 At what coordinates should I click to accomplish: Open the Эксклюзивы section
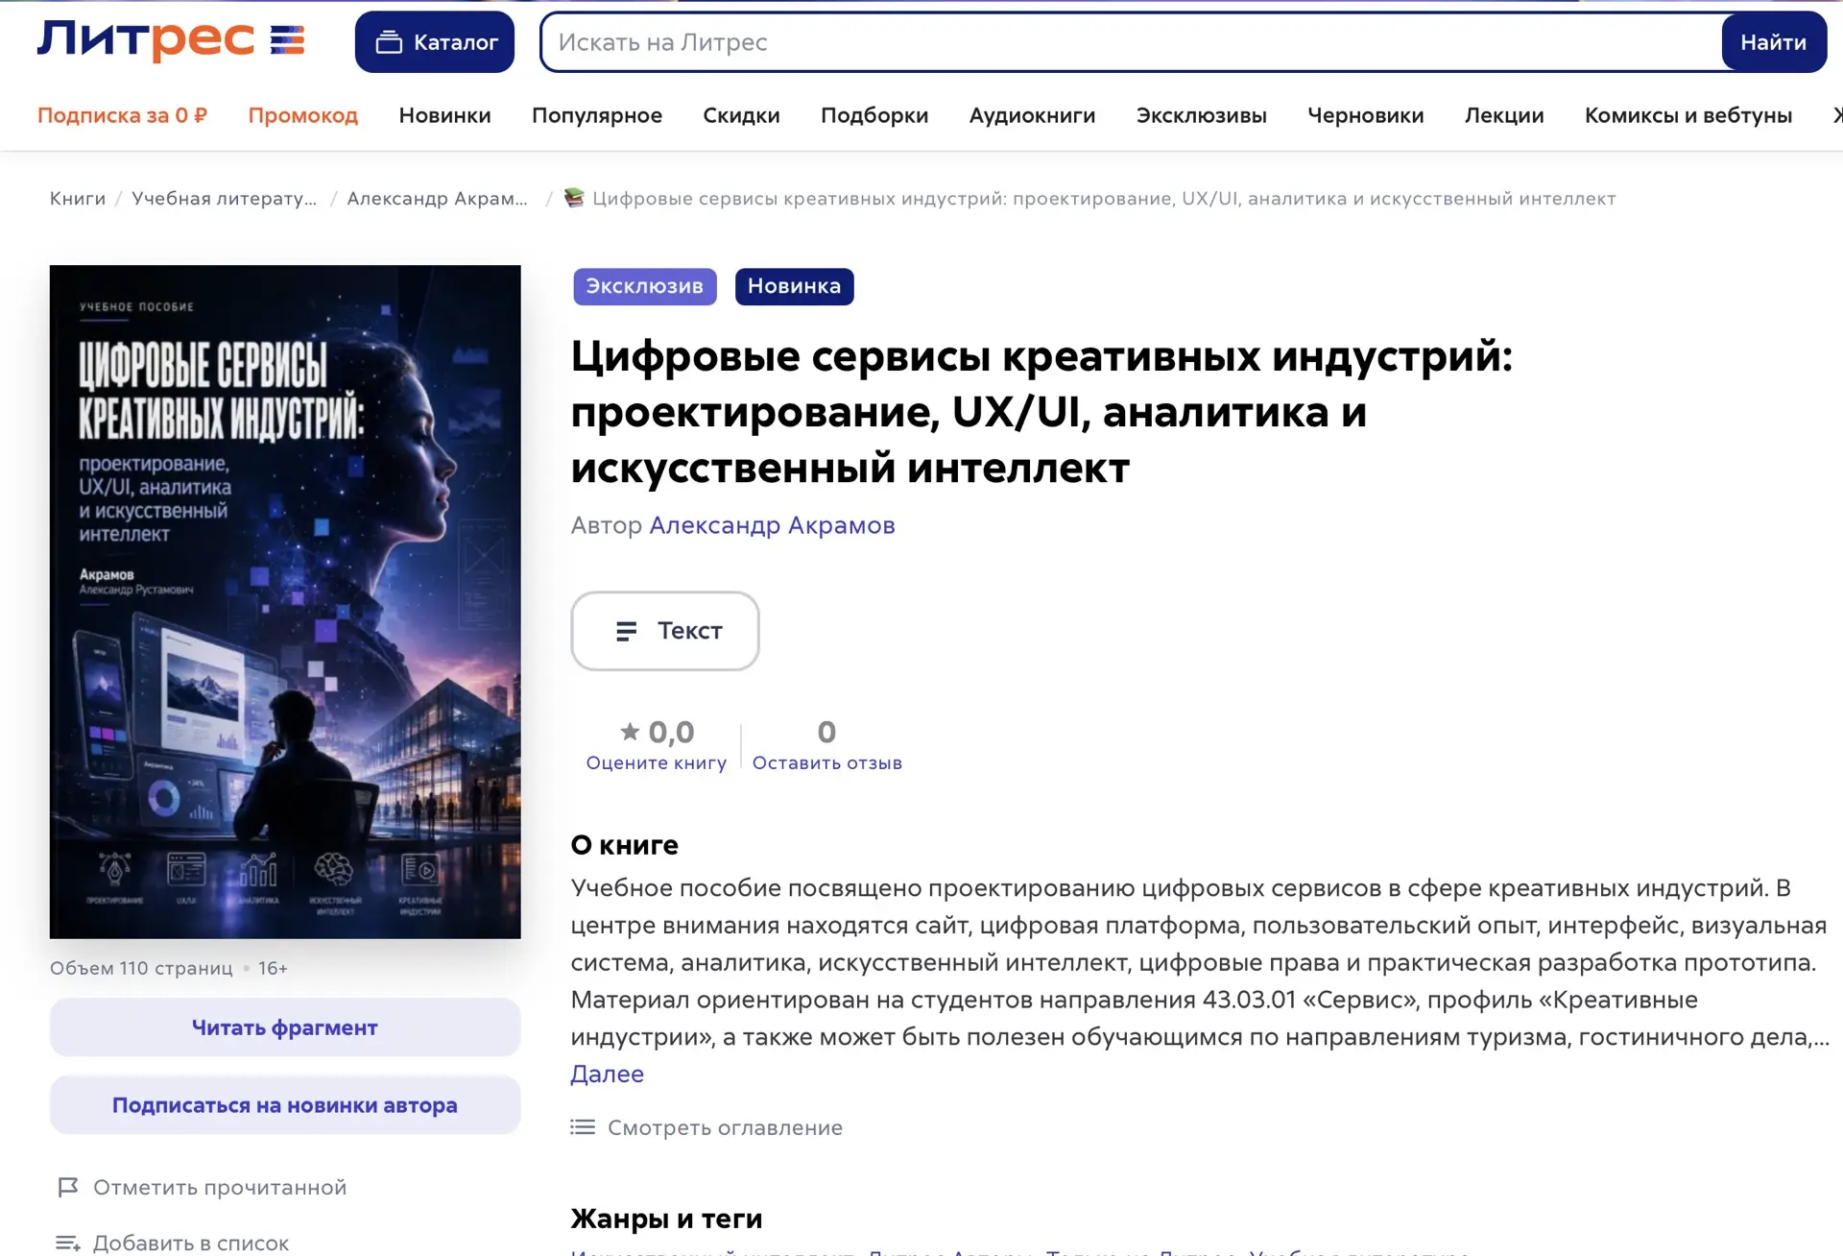tap(1201, 115)
